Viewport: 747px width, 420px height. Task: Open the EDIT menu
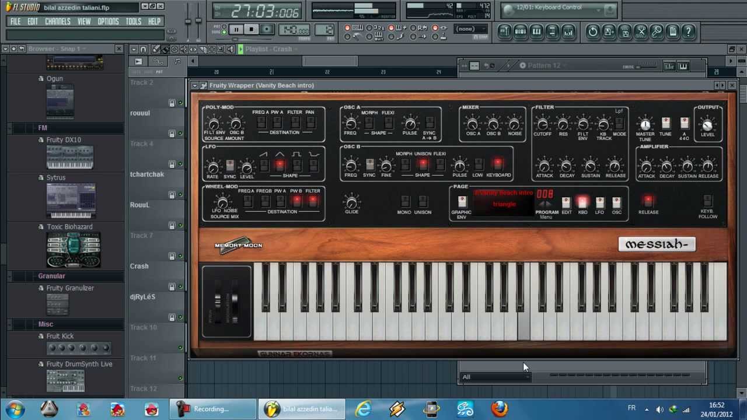33,22
